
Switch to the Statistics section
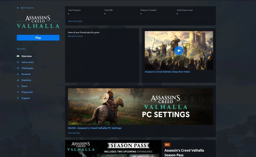26,80
